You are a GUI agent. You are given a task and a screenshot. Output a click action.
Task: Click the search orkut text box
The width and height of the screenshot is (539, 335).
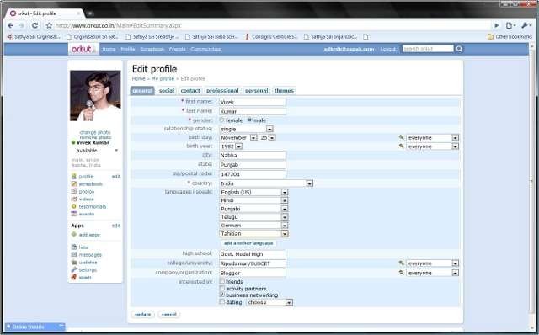428,49
